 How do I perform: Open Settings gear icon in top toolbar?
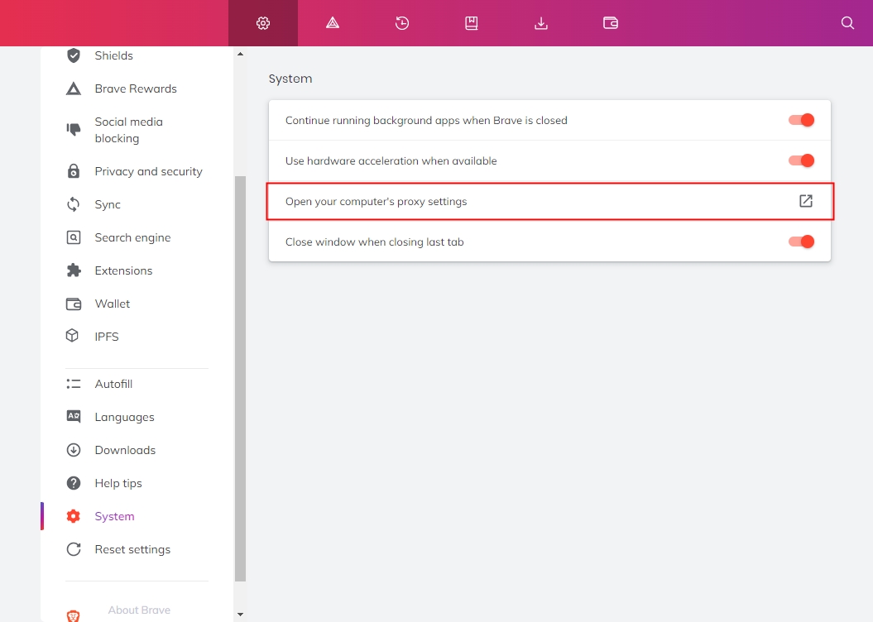[263, 23]
